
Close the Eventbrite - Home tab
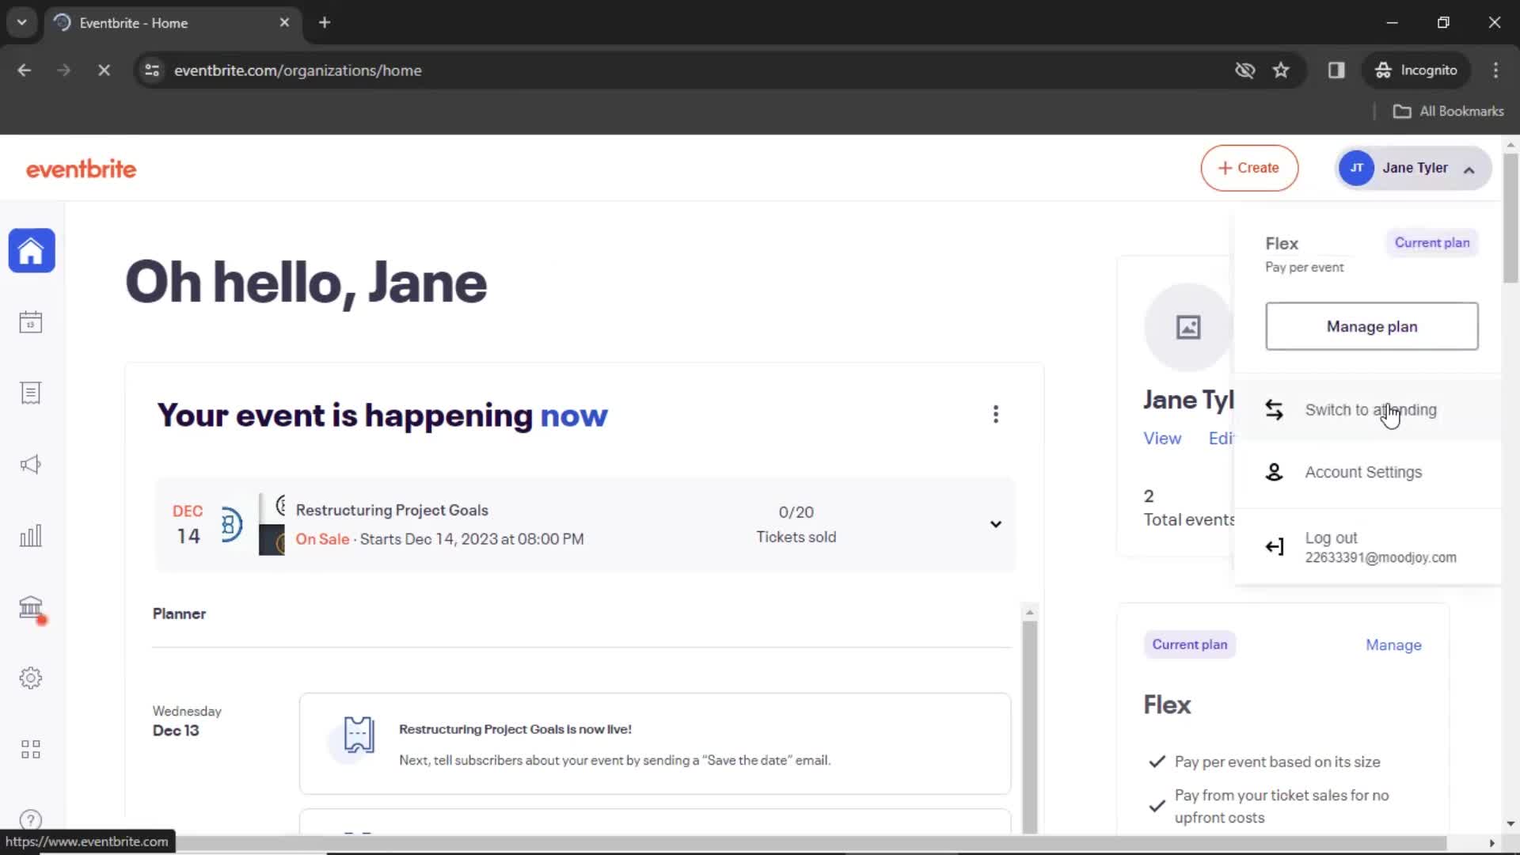pos(284,22)
